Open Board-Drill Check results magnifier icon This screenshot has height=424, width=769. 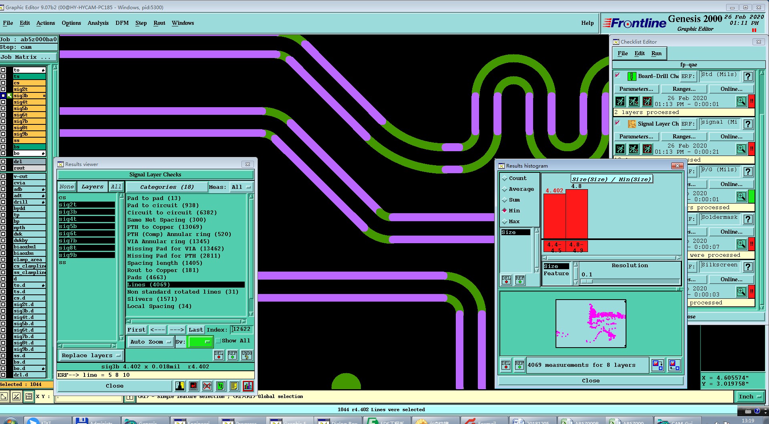741,101
